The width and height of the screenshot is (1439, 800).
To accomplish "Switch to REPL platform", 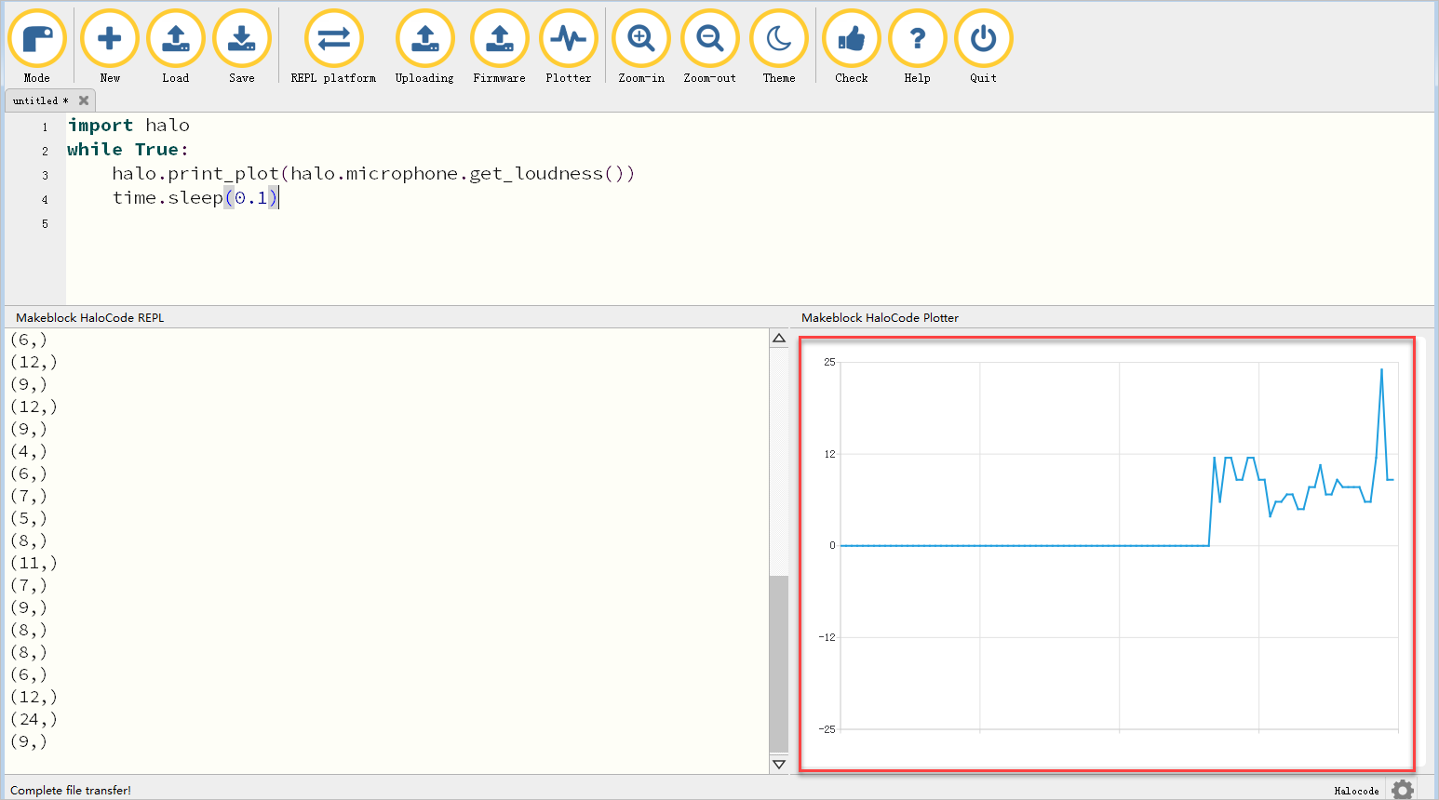I will 333,39.
